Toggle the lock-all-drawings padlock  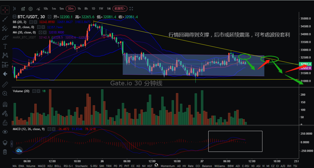[x=5, y=122]
